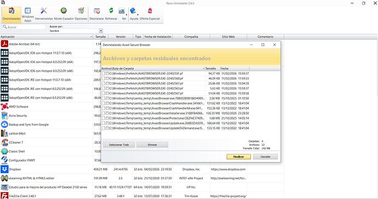
Task: Open Ver view icon
Action: [122, 11]
